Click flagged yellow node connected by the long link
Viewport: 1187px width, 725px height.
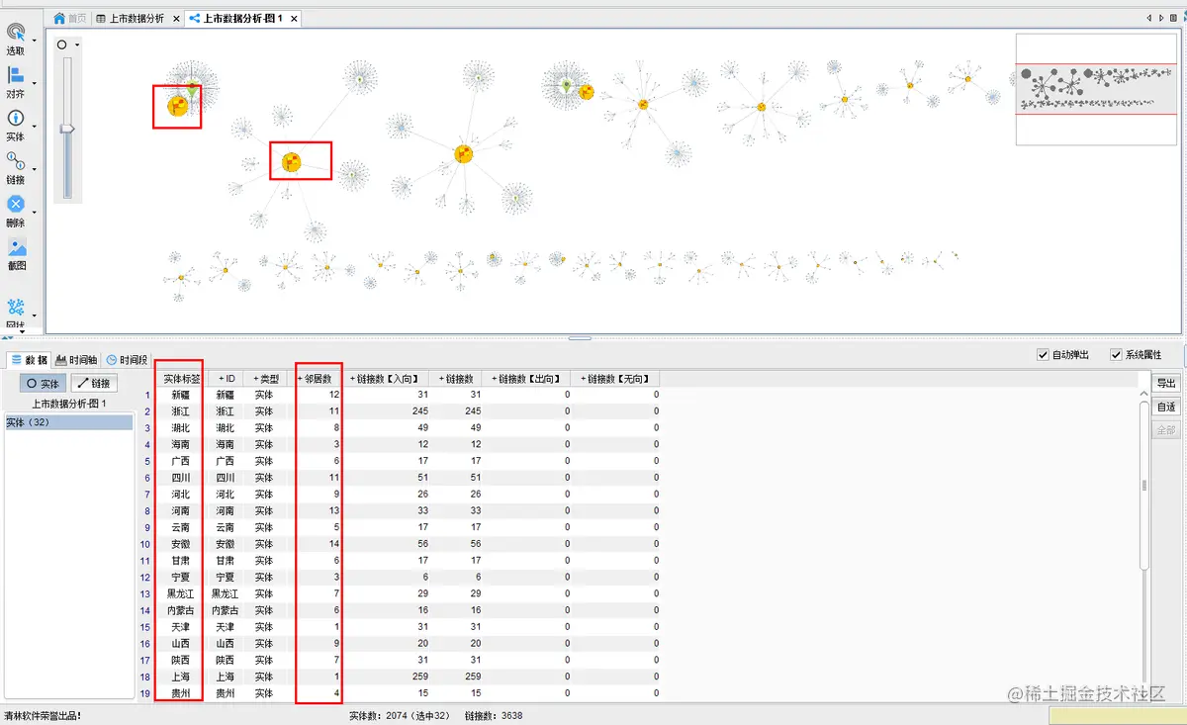click(x=291, y=162)
